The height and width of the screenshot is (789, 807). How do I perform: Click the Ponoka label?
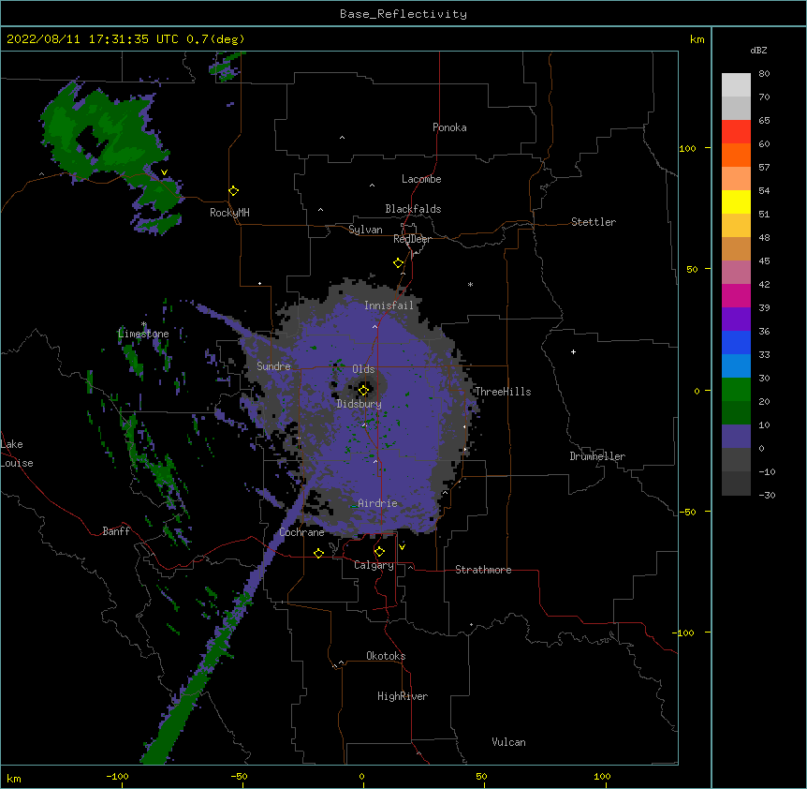coord(449,127)
